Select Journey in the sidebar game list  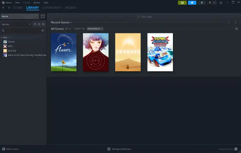pyautogui.click(x=12, y=50)
